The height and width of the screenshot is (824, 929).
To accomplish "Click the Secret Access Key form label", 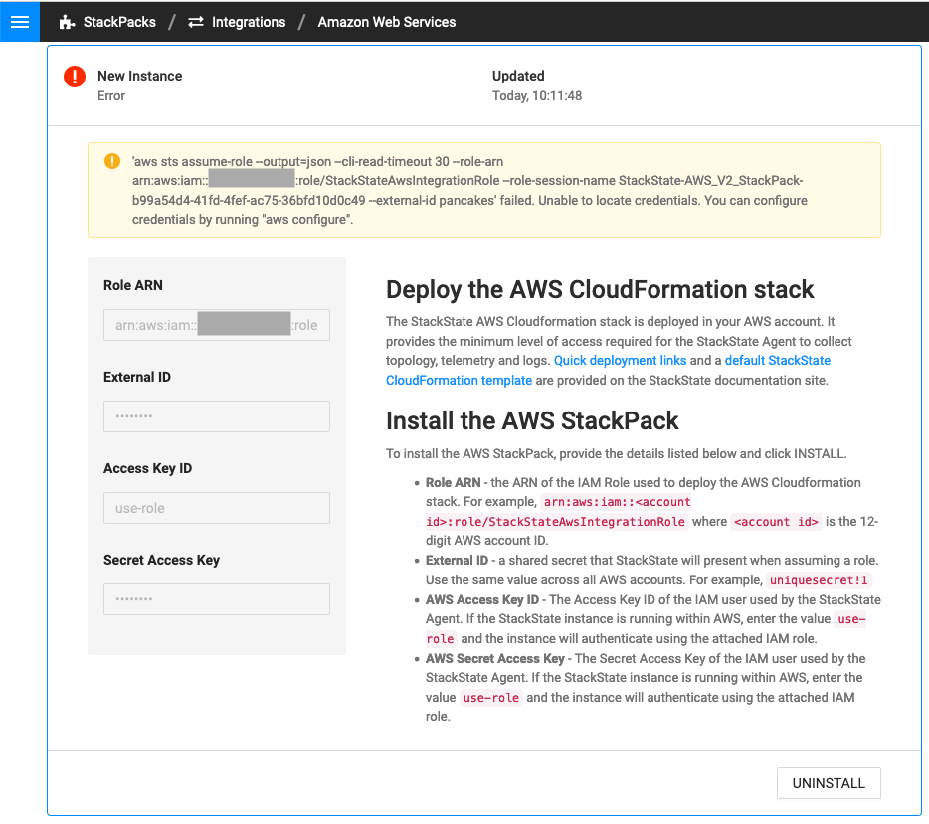I will 161,560.
